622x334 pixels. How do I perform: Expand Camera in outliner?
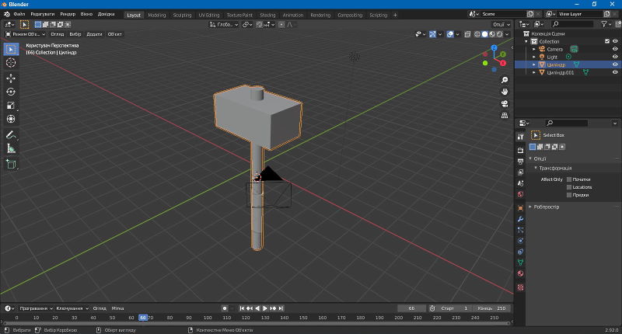[534, 49]
